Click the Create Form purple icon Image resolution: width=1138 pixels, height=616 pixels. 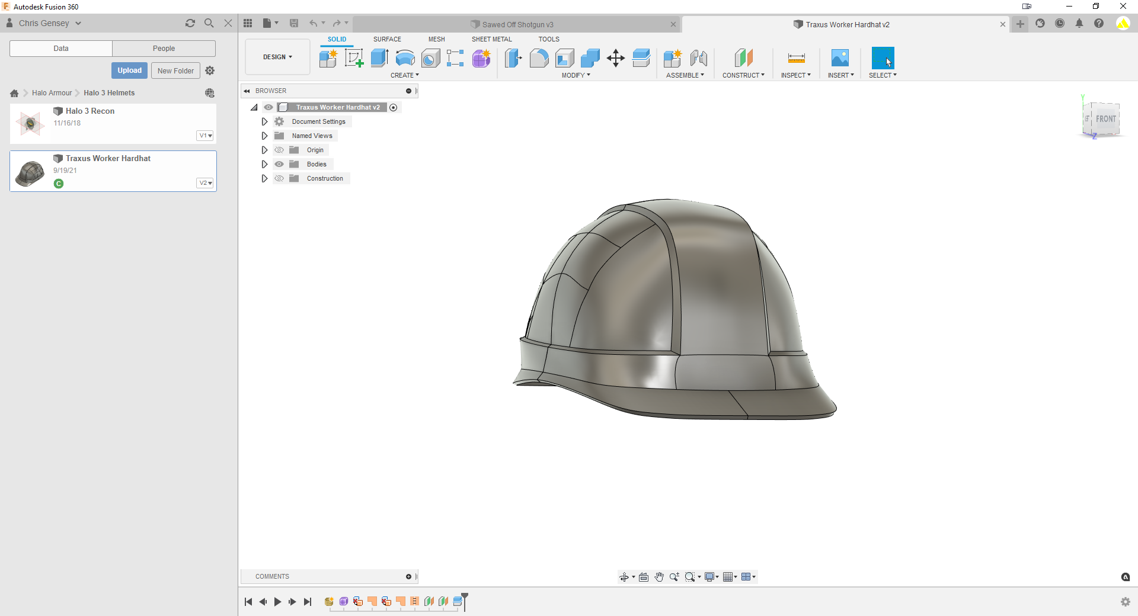tap(481, 58)
